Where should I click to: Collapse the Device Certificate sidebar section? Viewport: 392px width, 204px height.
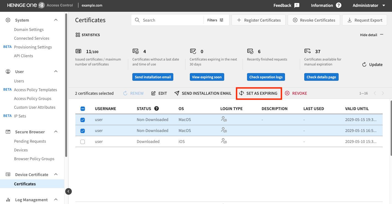[x=56, y=174]
